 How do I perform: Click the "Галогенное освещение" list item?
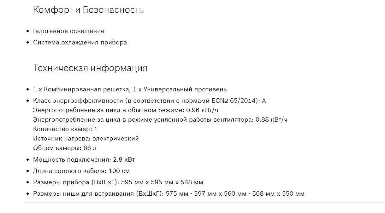point(68,31)
